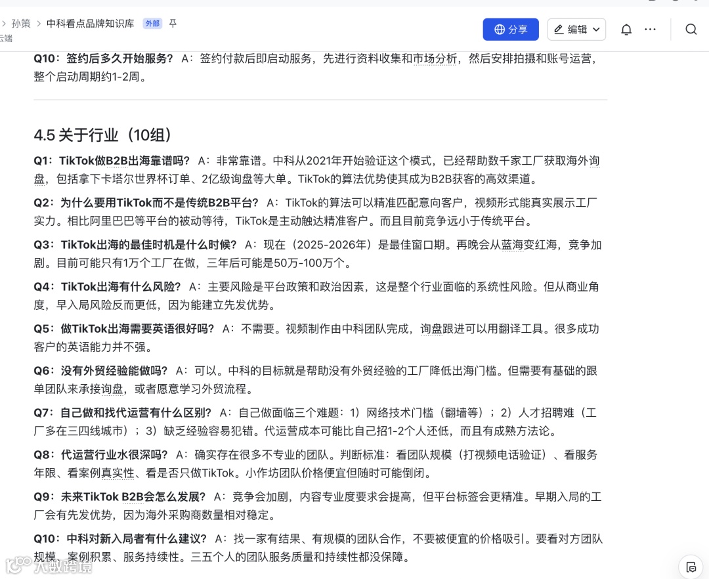Click the text 早入局风险反而更低
709x579 pixels.
click(x=106, y=305)
